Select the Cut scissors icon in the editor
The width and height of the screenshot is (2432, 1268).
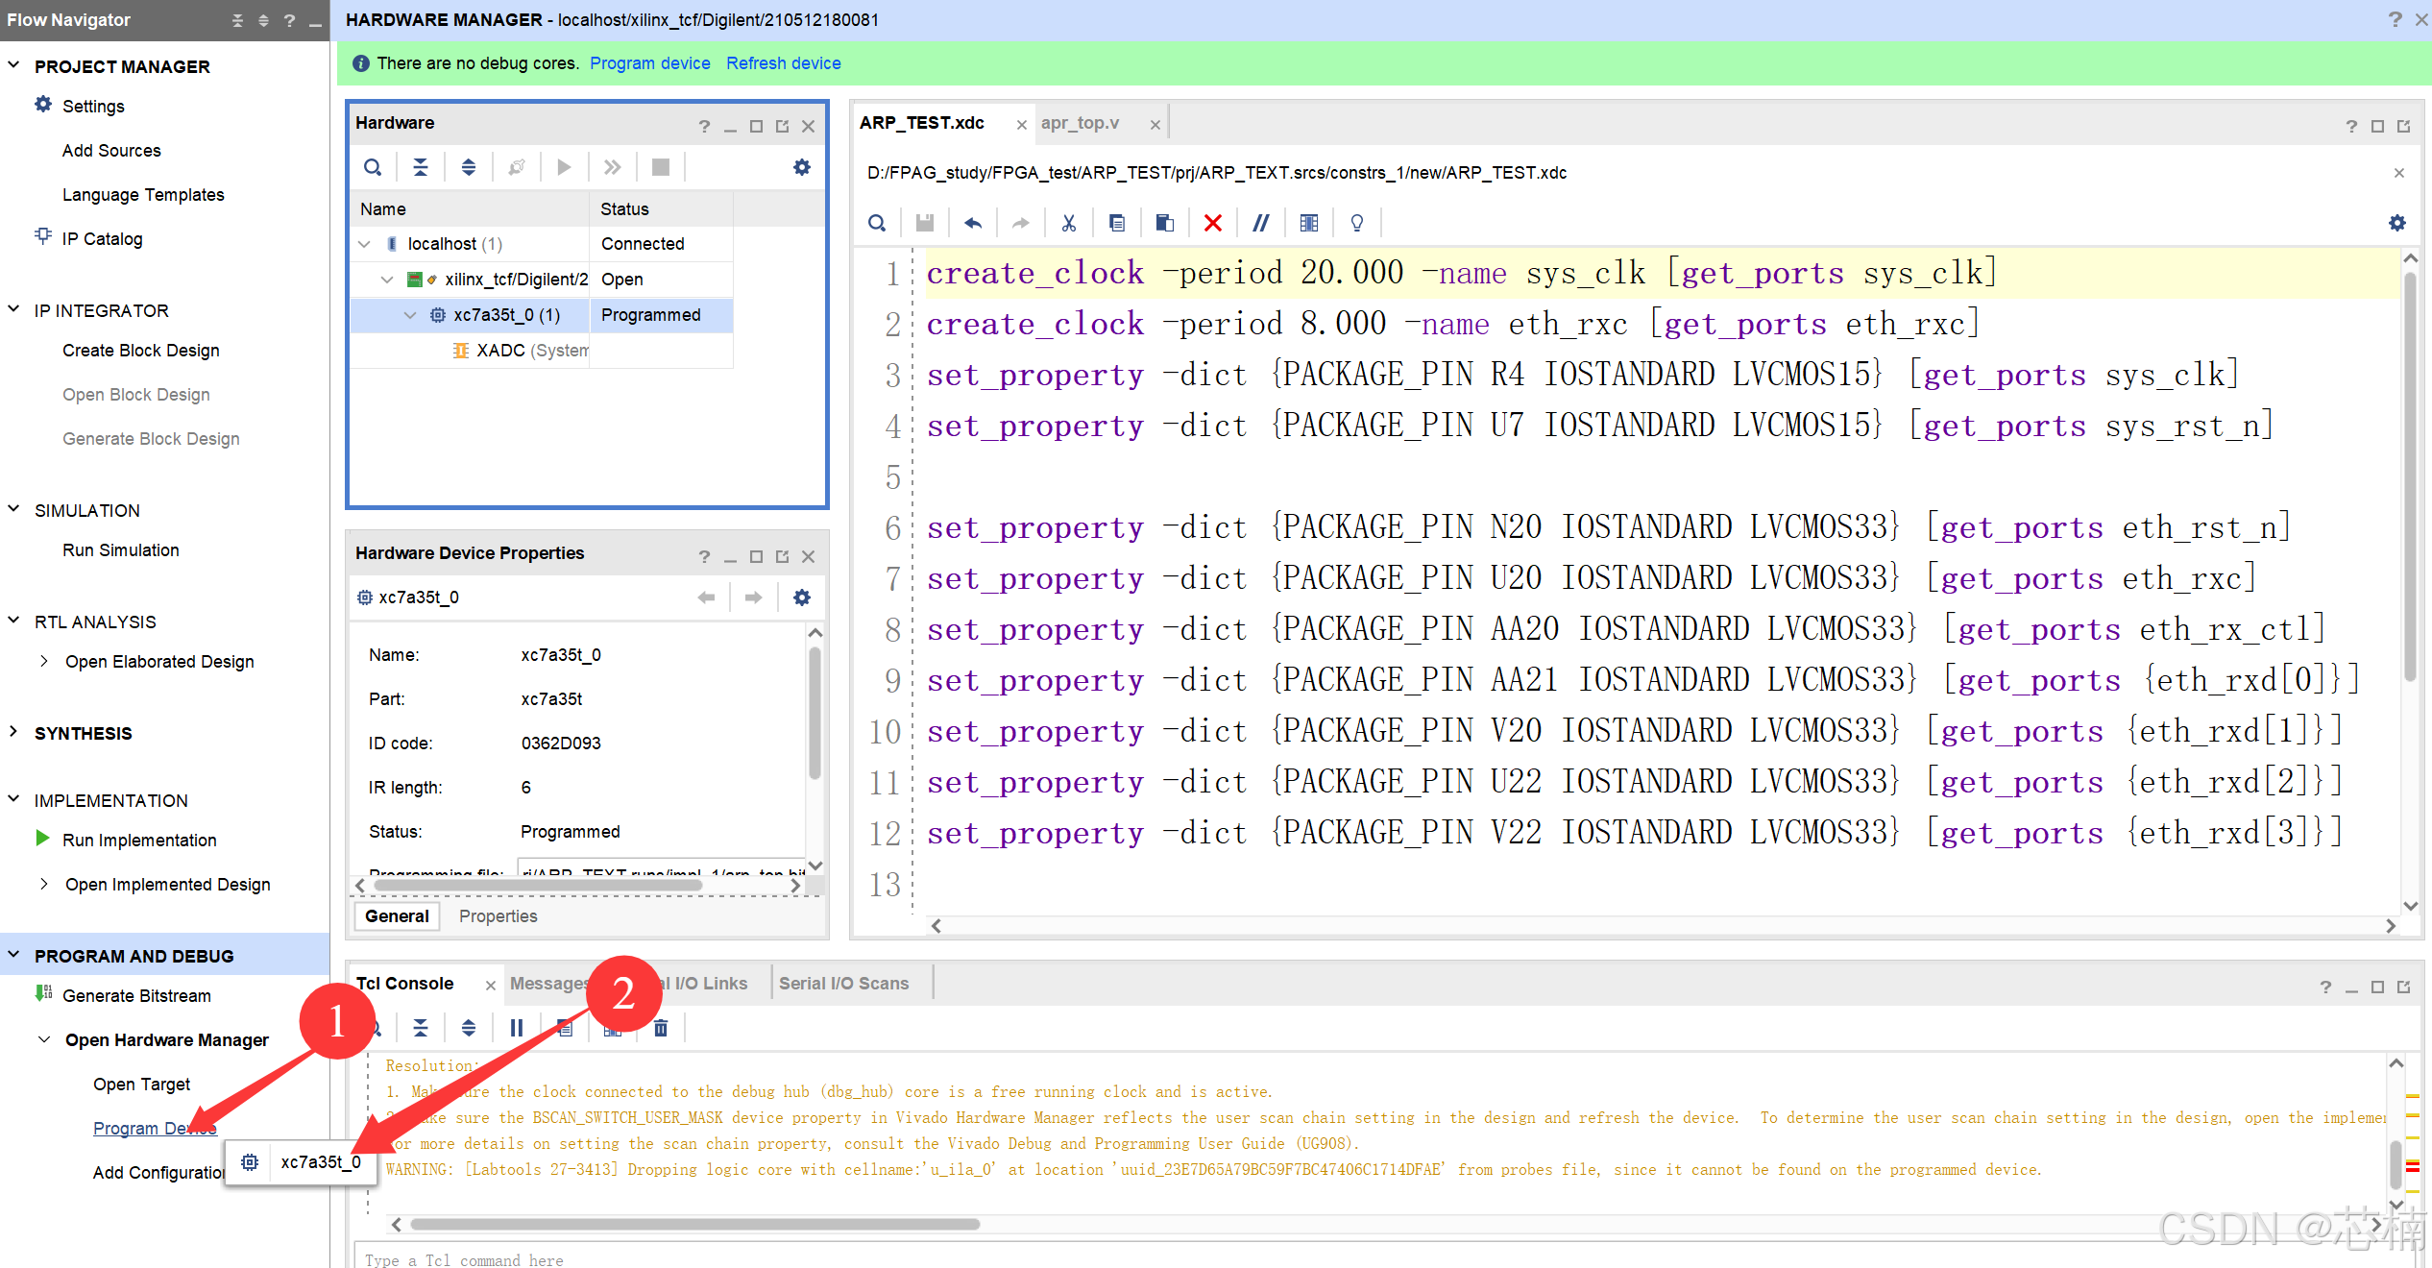click(1068, 222)
